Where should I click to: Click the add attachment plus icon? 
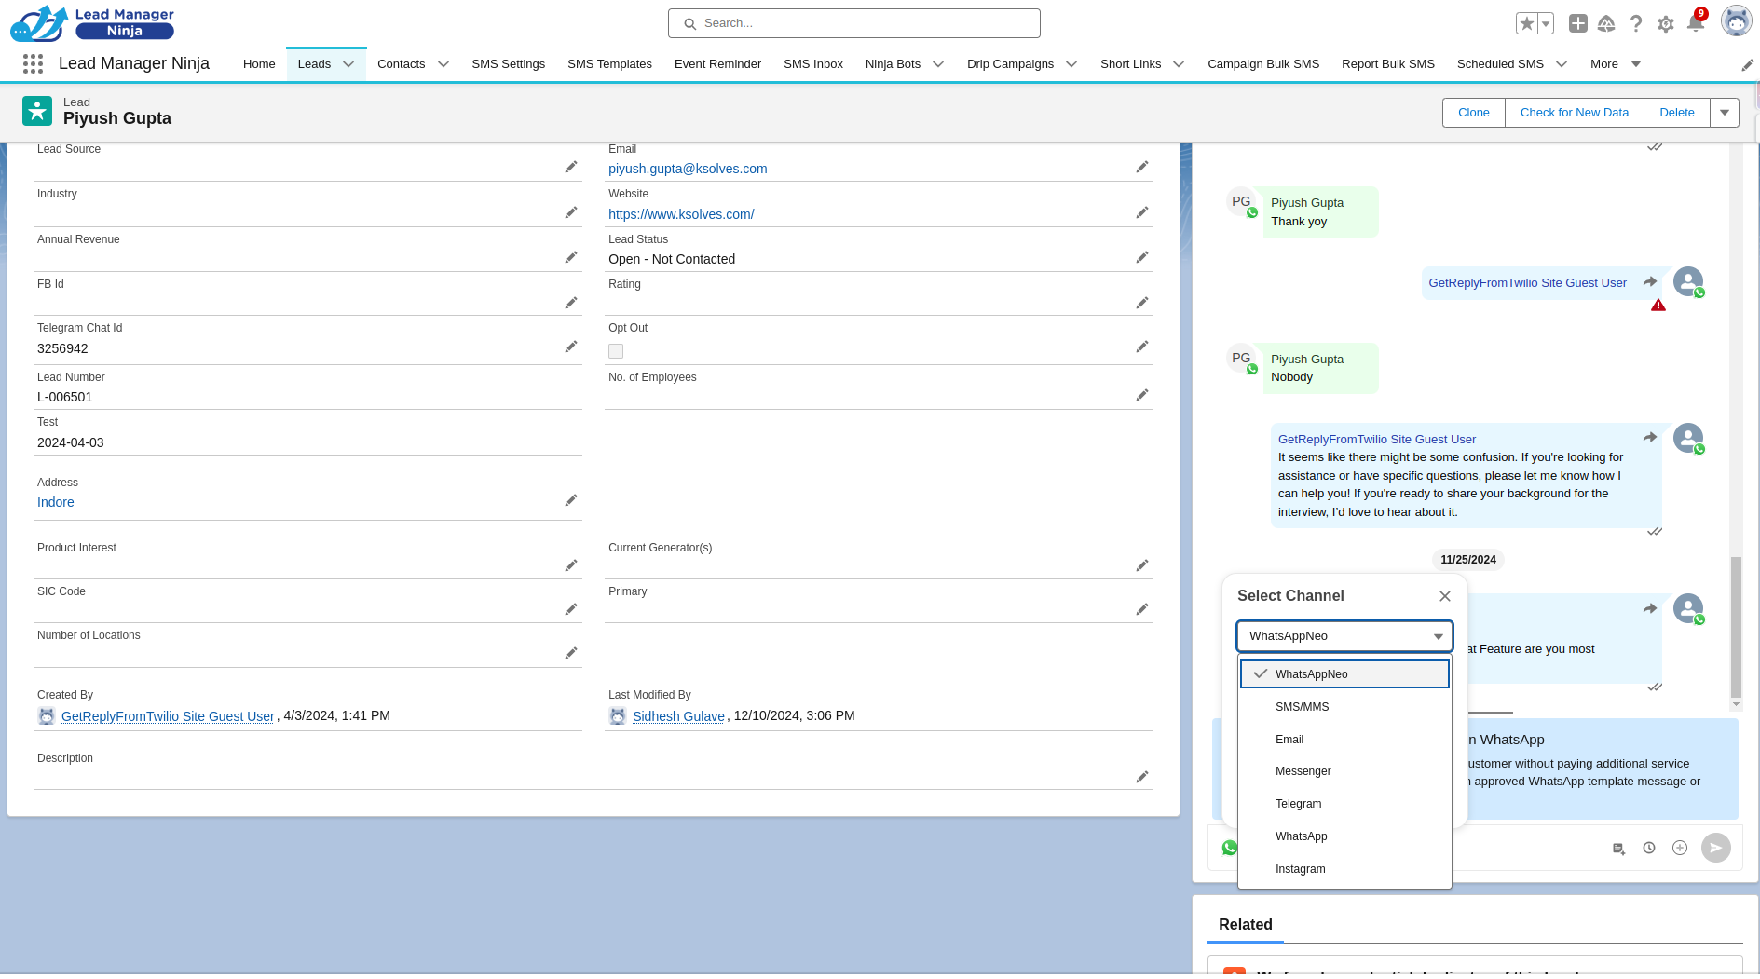click(1680, 848)
